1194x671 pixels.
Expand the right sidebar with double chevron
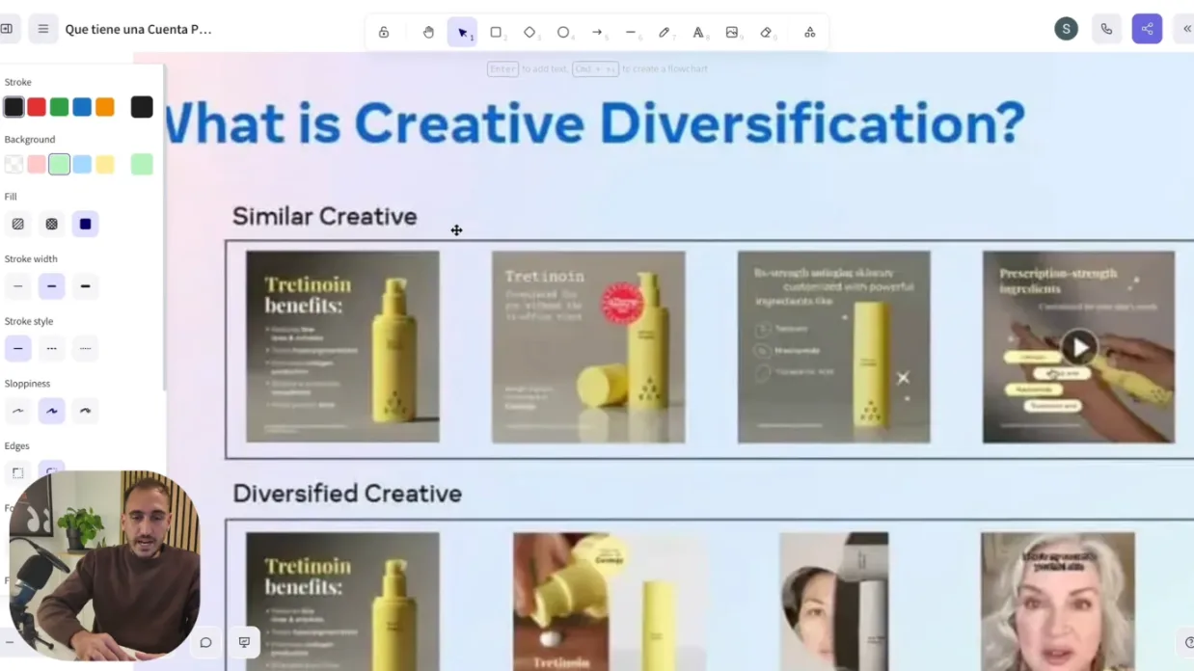(x=1186, y=29)
